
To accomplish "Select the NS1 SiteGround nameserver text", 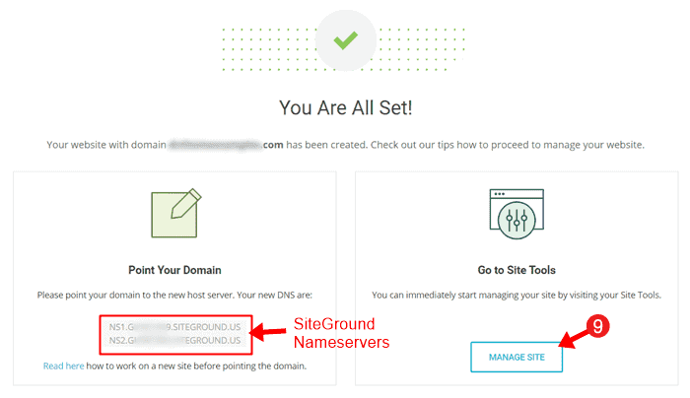I will click(174, 327).
